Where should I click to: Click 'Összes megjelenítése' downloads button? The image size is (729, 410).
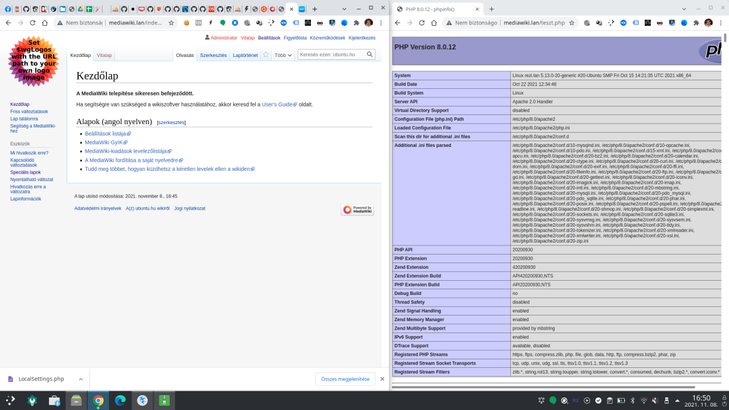click(345, 379)
